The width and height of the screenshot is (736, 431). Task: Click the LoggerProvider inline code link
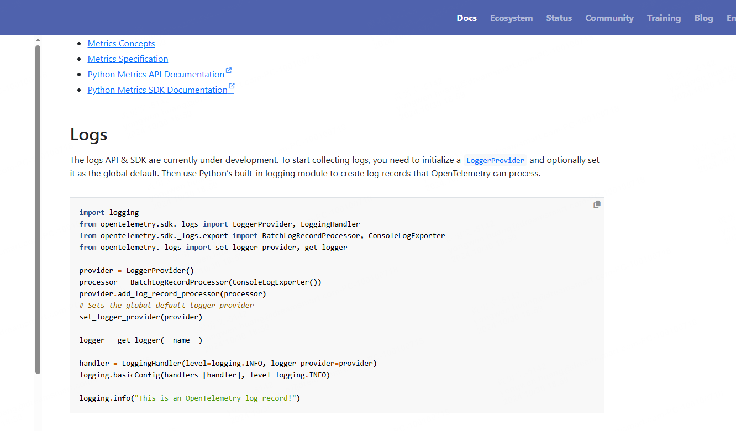495,161
